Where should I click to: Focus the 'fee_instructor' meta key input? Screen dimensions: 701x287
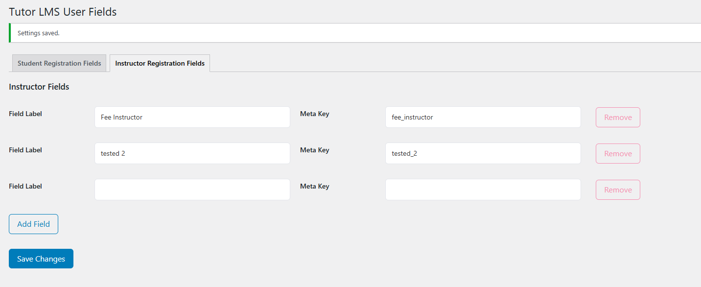[483, 117]
